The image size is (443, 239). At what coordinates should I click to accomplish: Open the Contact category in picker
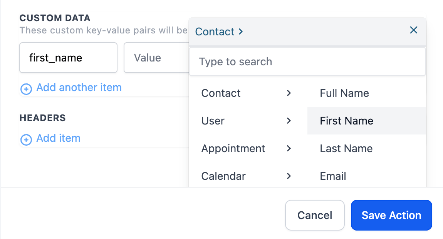point(221,93)
